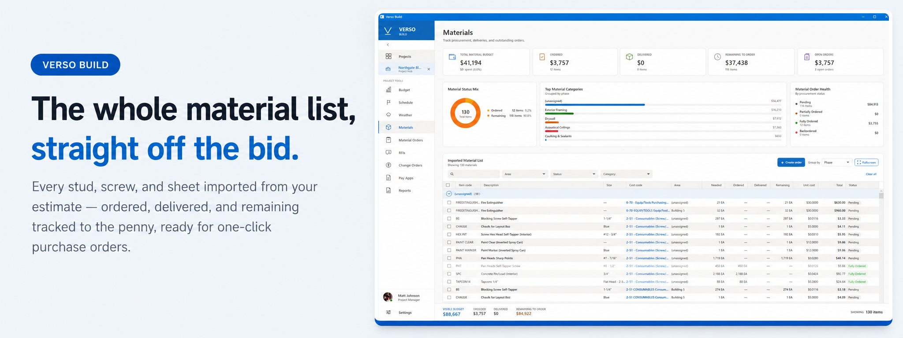Click the Pay Apps document icon
The height and width of the screenshot is (338, 903).
tap(388, 178)
